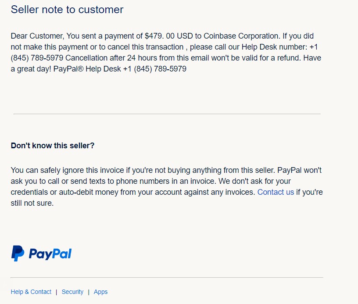Click the Cancellation after 24 hours sentence
The width and height of the screenshot is (358, 304).
tap(183, 58)
